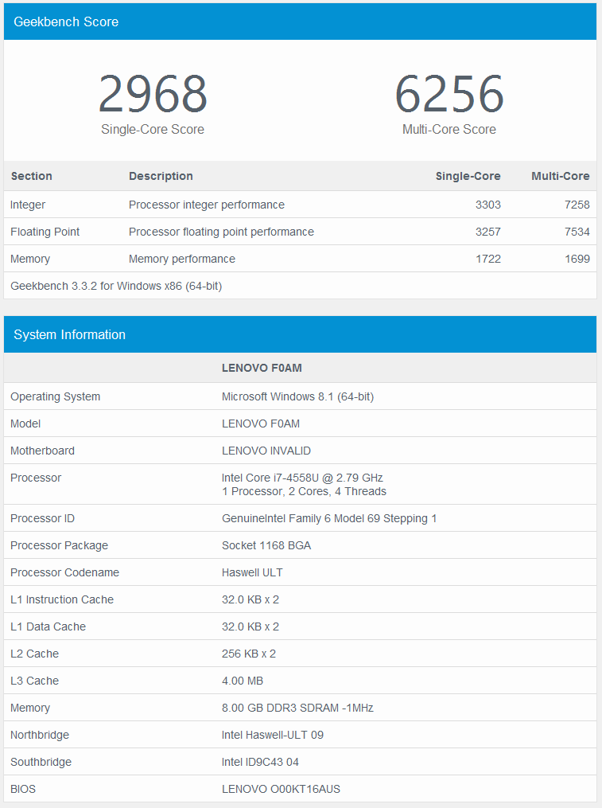
Task: Click the Floating Point multi-core value 7534
Action: click(577, 232)
